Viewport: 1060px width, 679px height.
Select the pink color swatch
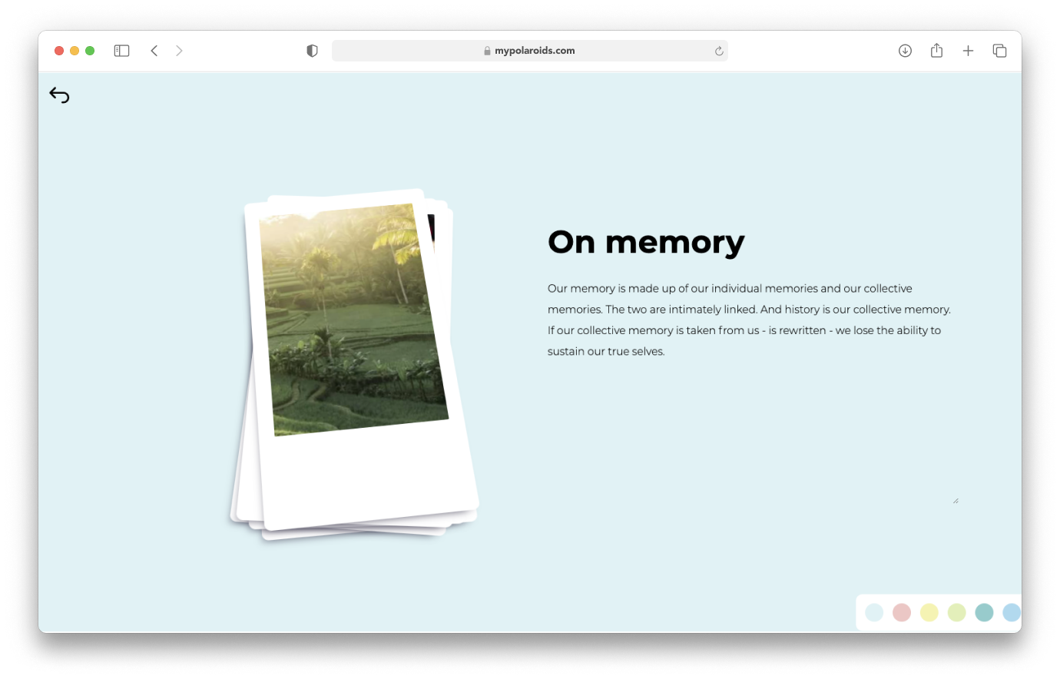pos(902,612)
